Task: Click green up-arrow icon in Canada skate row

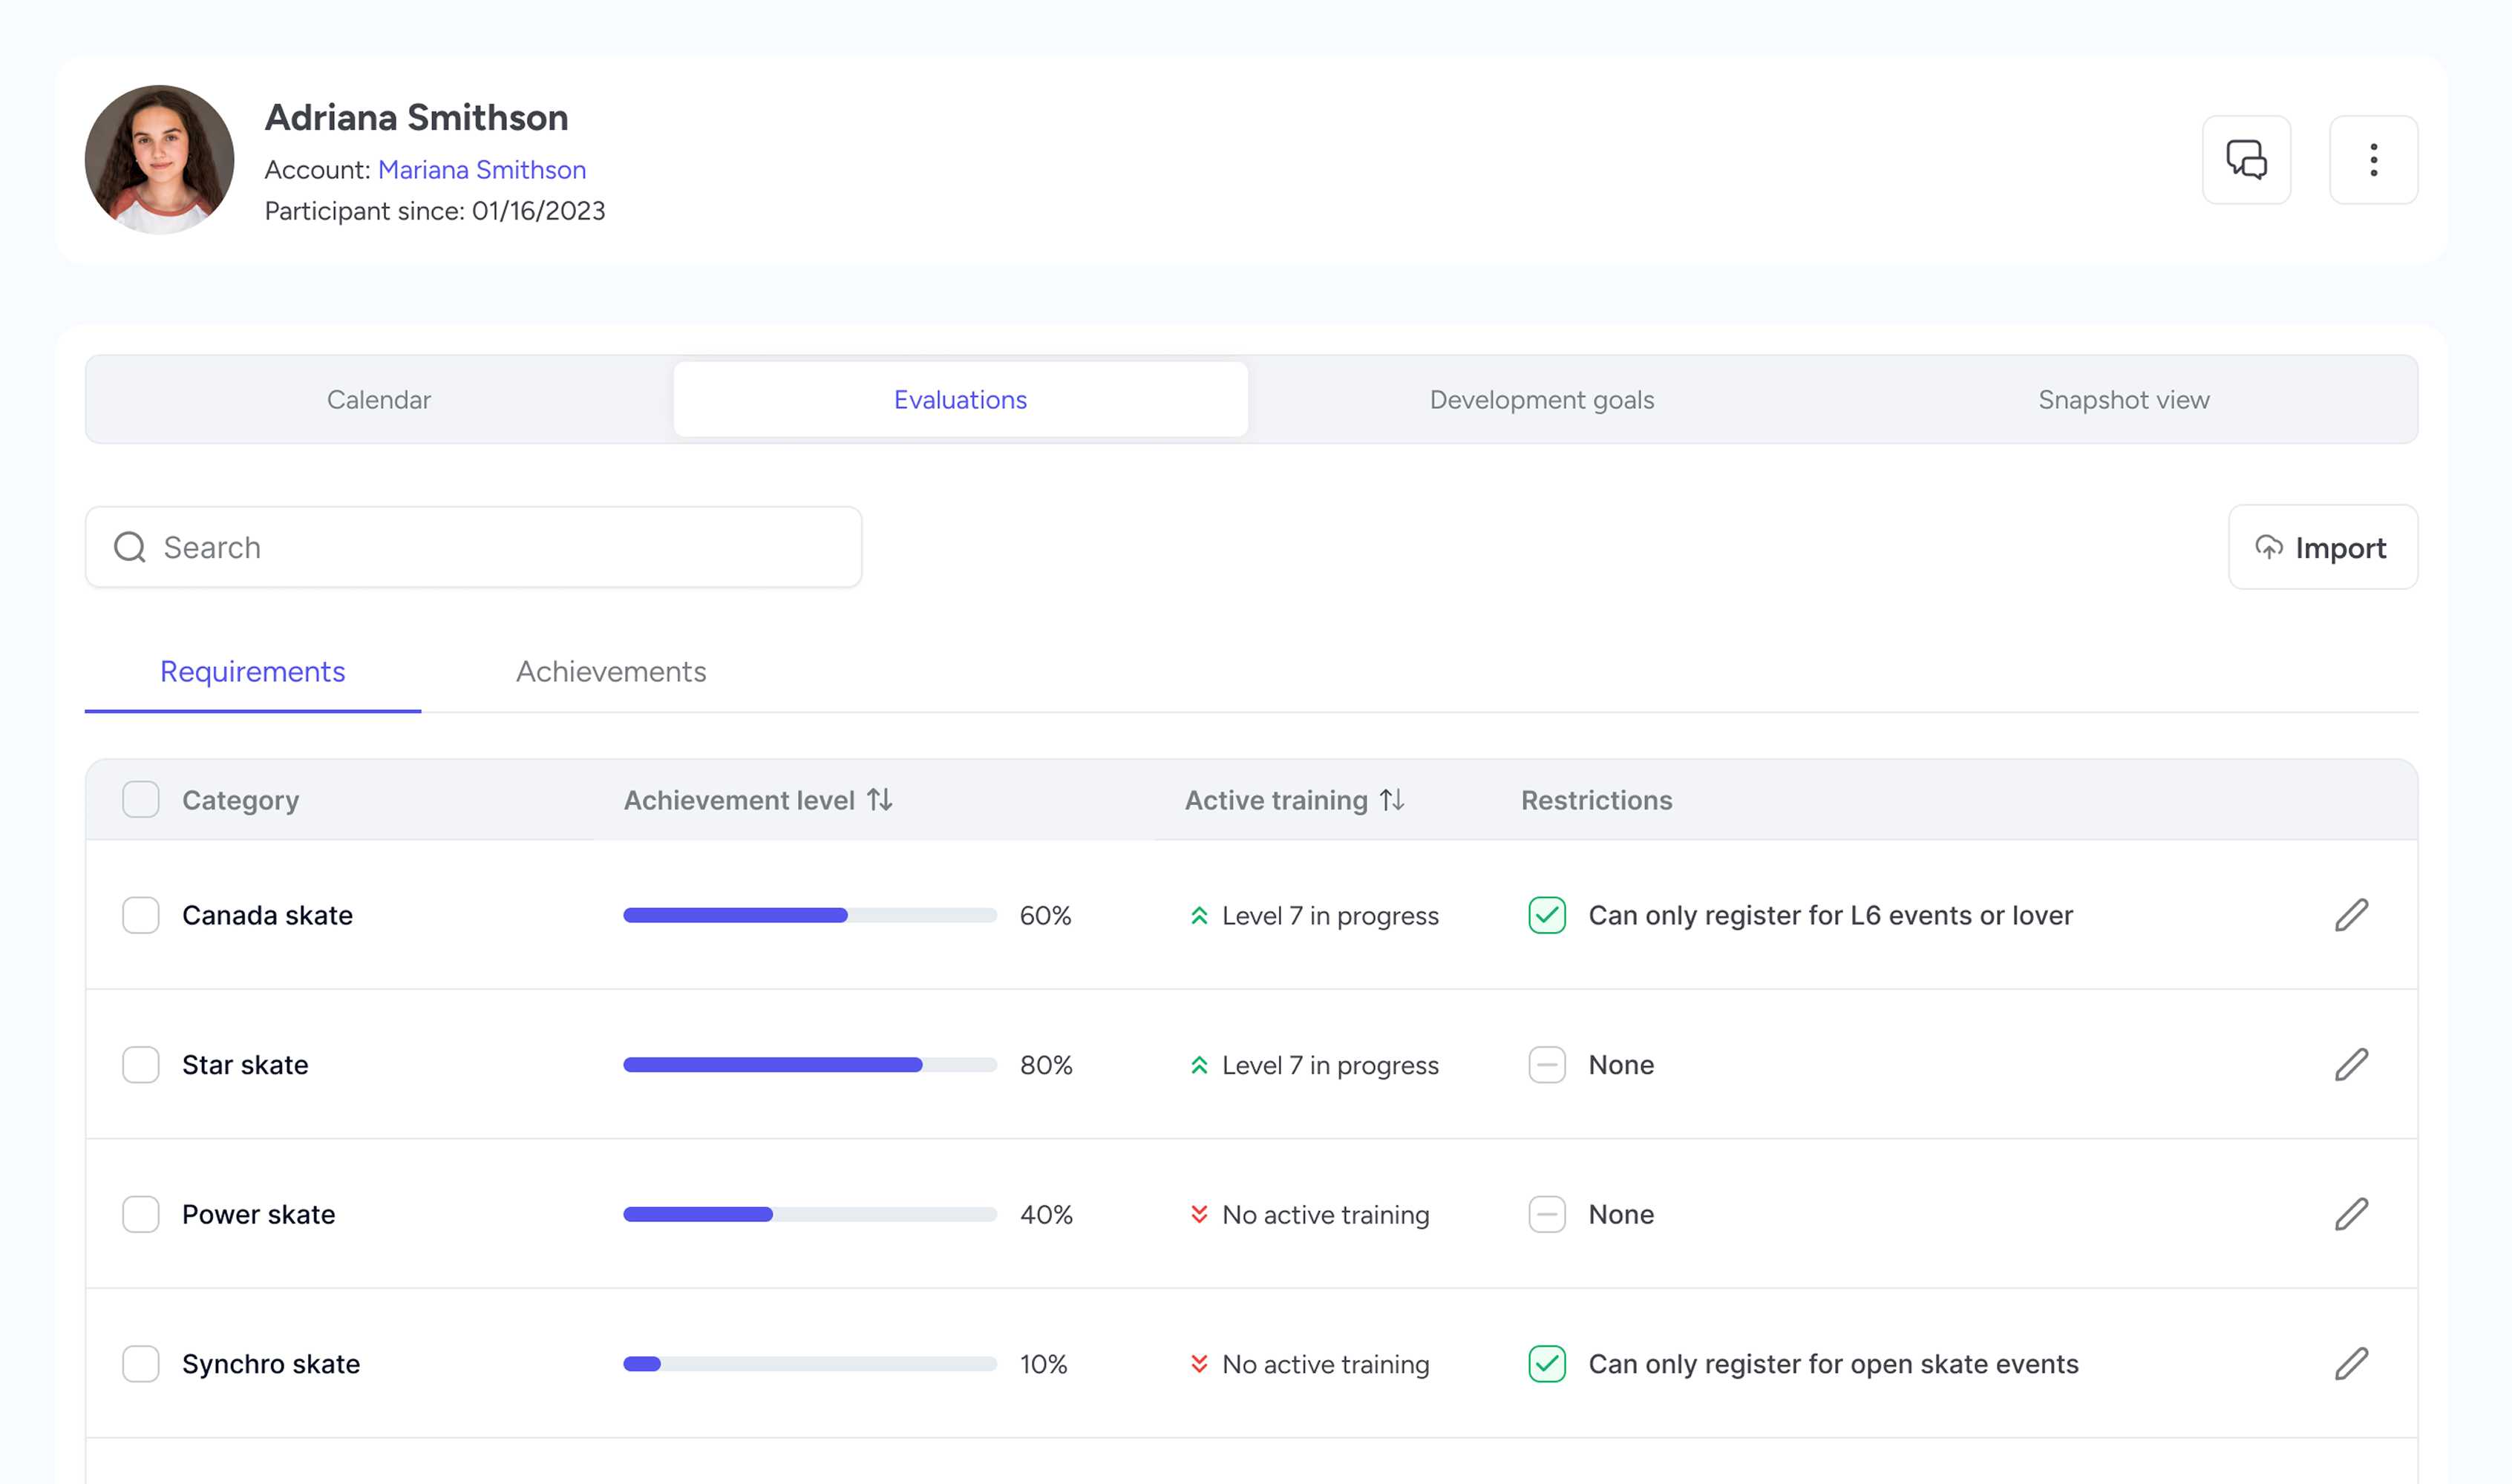Action: coord(1199,915)
